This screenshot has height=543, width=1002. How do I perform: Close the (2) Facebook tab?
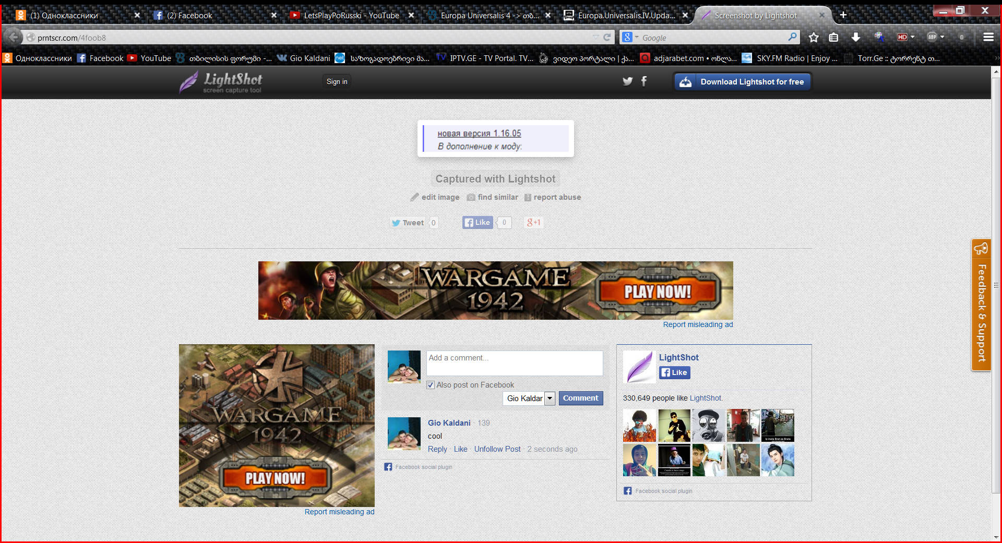point(274,16)
